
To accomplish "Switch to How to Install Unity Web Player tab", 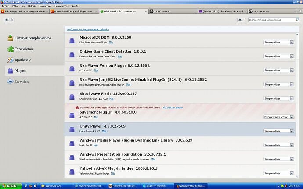I will (74, 11).
